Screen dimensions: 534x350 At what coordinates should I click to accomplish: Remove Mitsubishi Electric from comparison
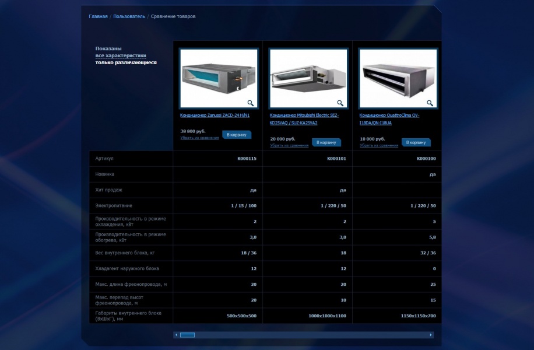pos(289,145)
